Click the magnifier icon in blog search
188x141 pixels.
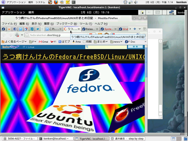coord(87,47)
